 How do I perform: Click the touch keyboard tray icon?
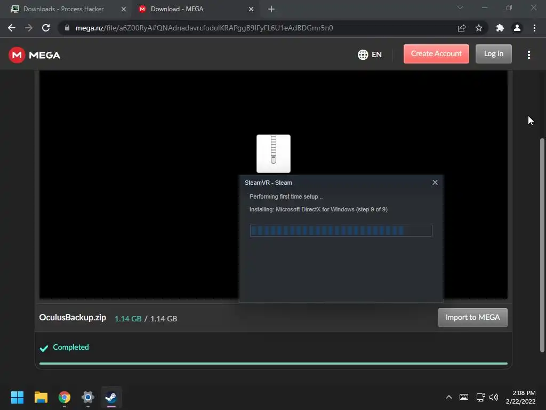coord(464,397)
